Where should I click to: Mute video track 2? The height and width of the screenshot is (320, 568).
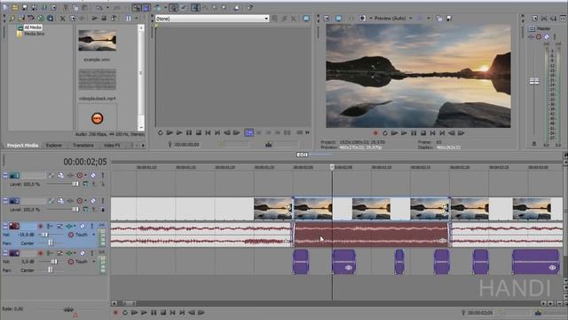tap(93, 201)
